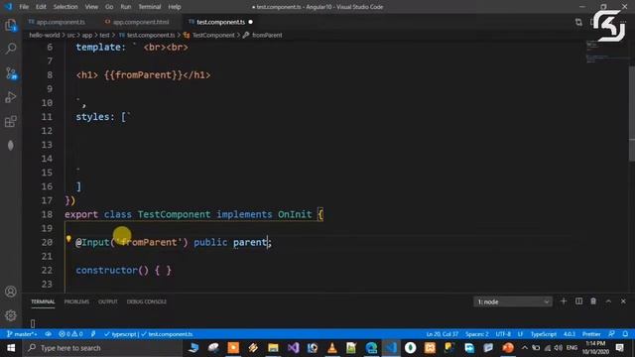Open Visual Studio purple icon in taskbar
Viewport: 635px width, 357px height.
tap(293, 348)
